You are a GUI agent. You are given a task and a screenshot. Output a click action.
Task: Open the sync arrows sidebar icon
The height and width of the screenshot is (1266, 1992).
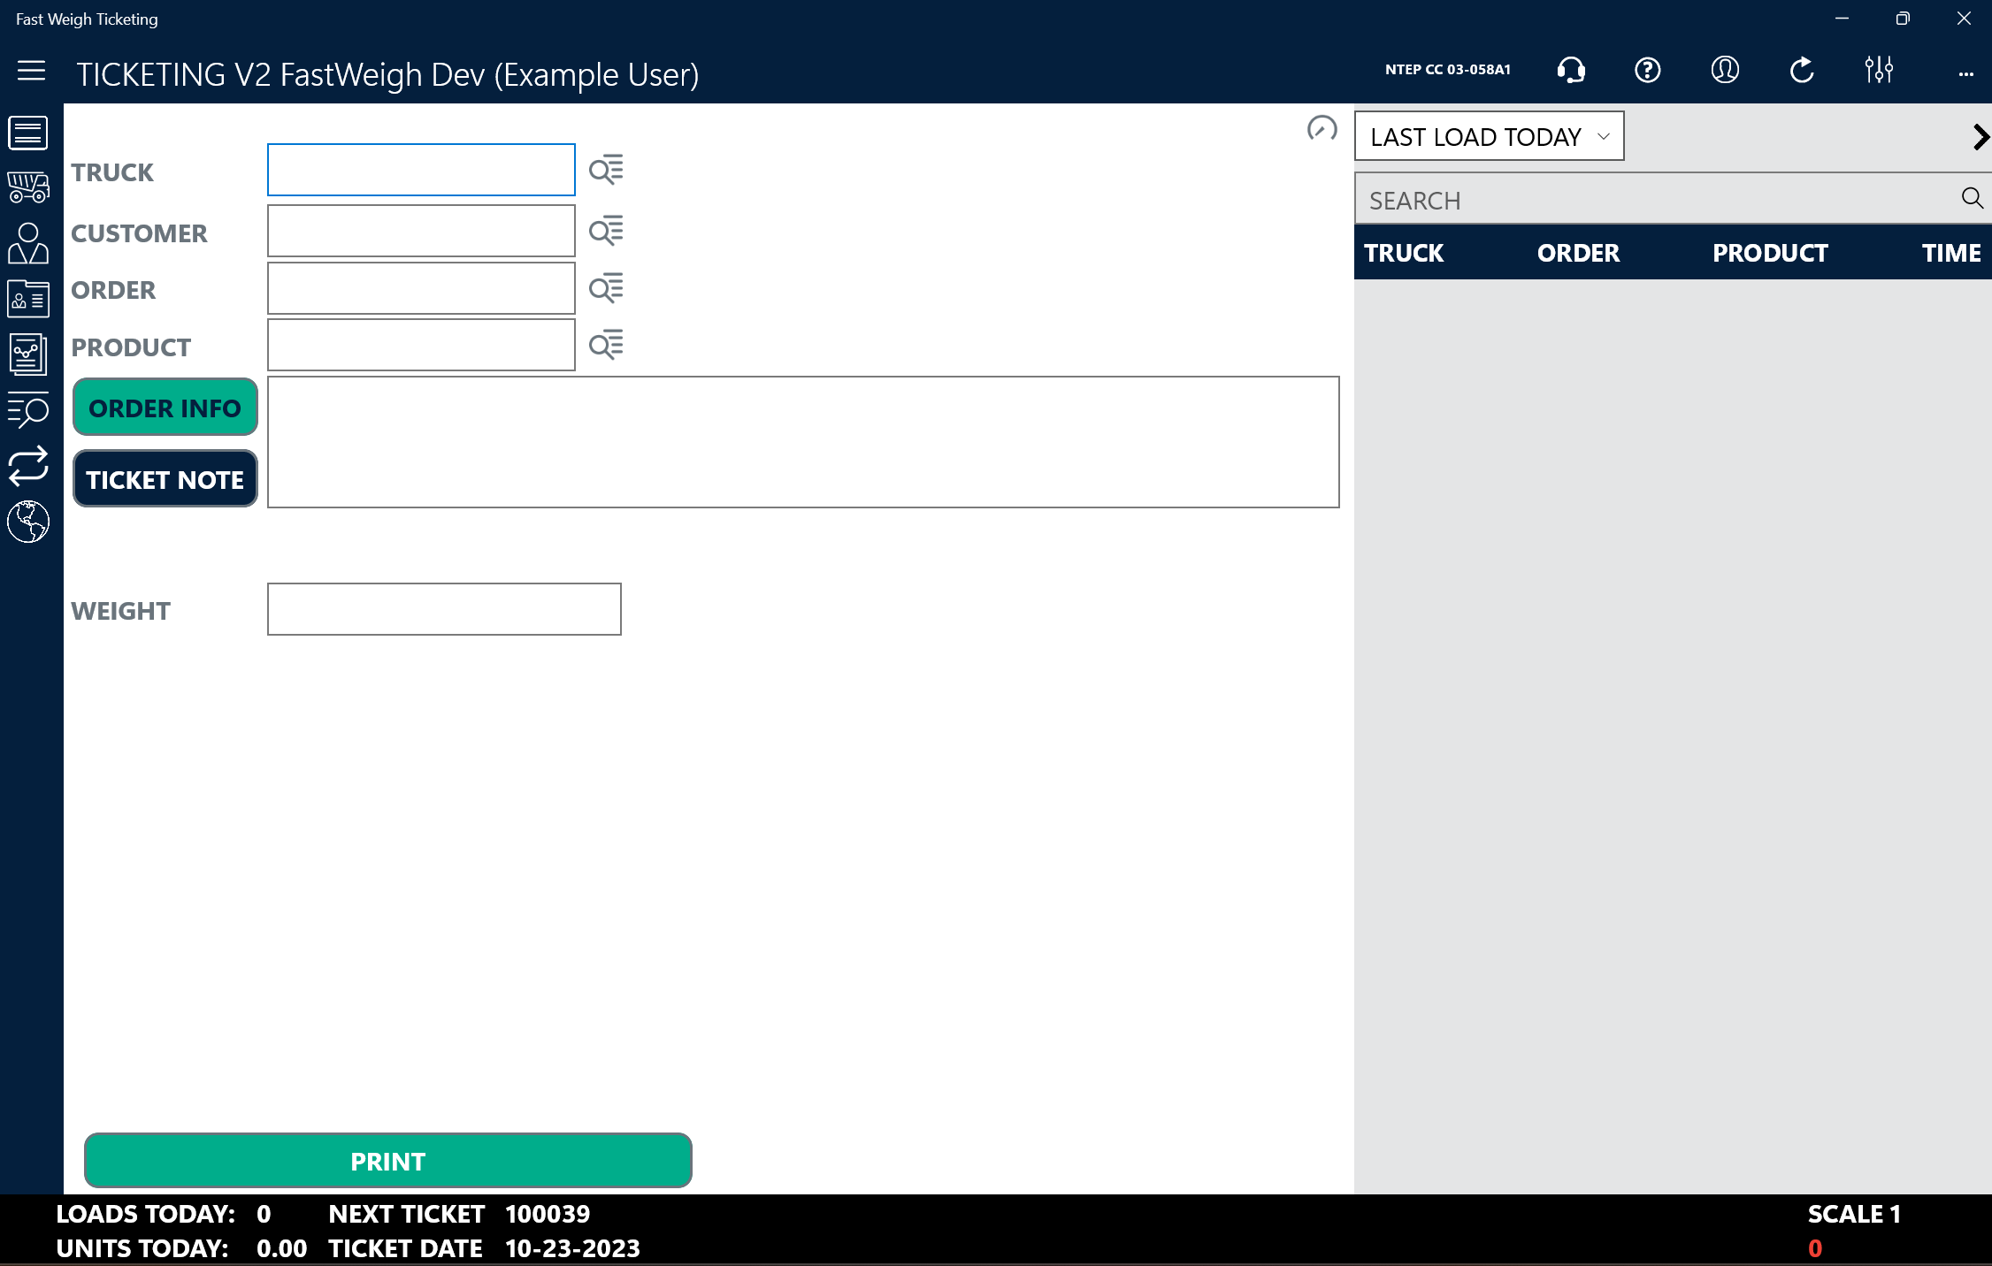pyautogui.click(x=28, y=466)
